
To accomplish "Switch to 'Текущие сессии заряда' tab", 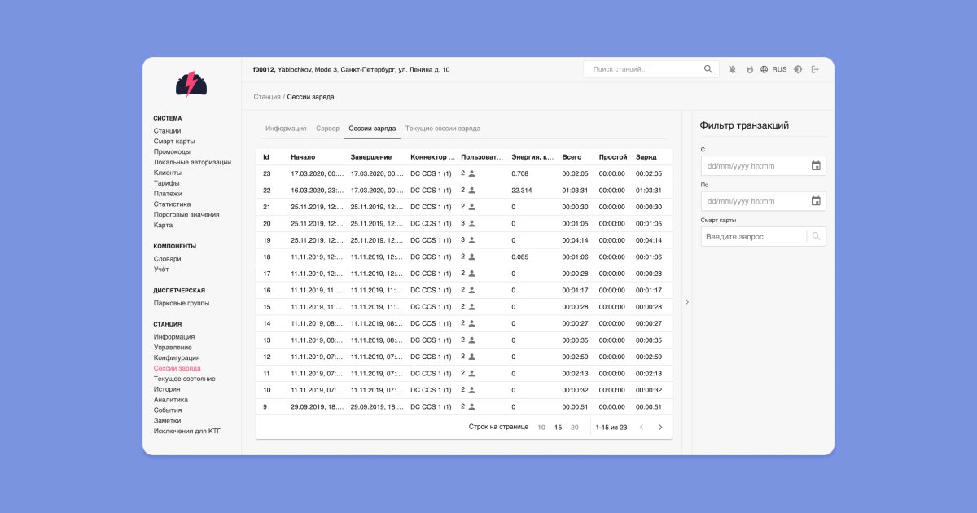I will (442, 129).
